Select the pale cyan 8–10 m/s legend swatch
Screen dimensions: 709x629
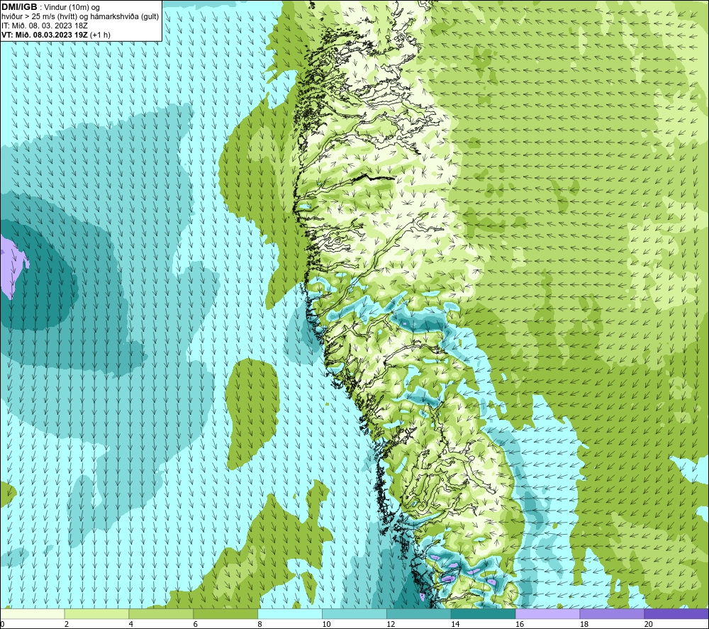(290, 613)
